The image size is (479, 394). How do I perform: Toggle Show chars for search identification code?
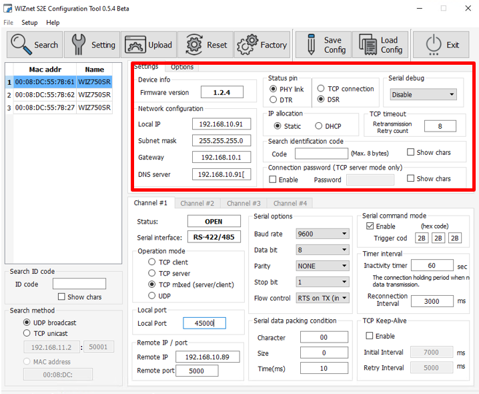429,152
